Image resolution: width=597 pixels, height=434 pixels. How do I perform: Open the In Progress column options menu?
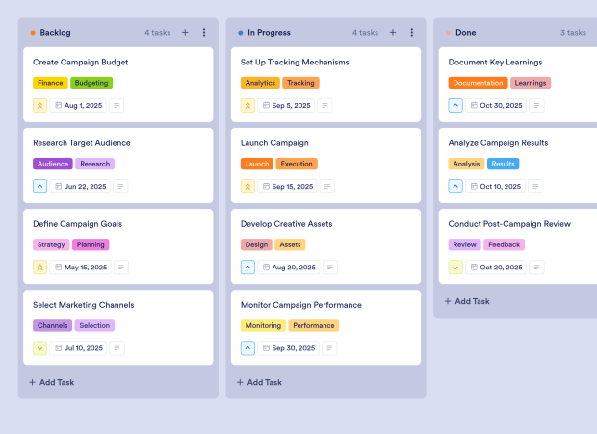[411, 33]
